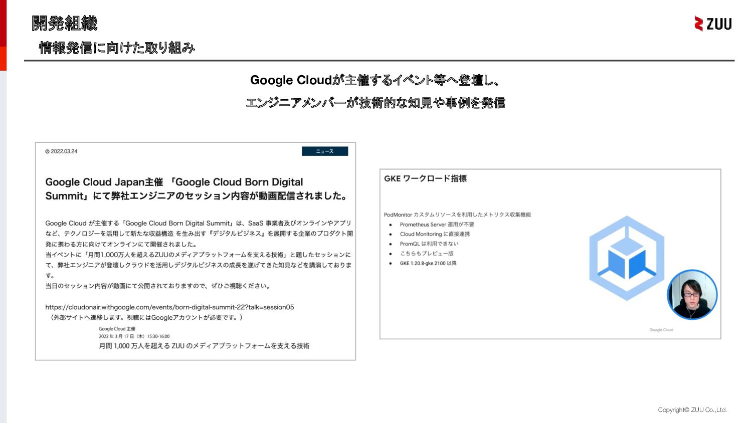Click the session time '2022年3月17日 15:30-16:00'
Image resolution: width=752 pixels, height=423 pixels.
pos(134,336)
